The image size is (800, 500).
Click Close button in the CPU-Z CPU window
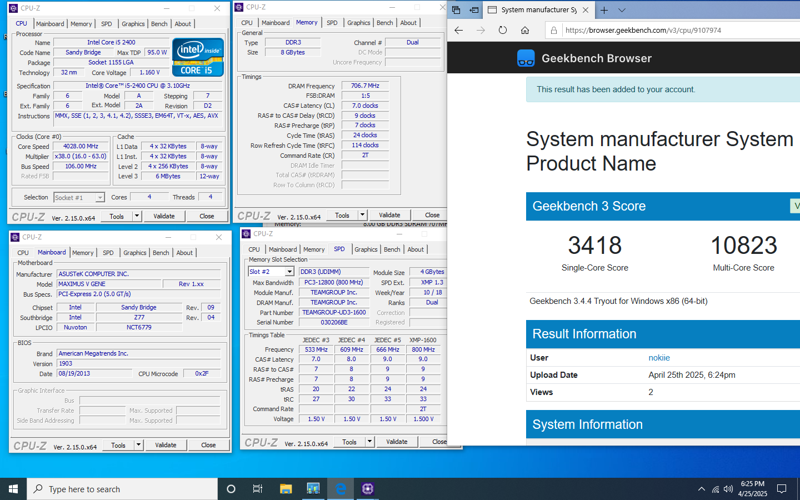(x=207, y=216)
